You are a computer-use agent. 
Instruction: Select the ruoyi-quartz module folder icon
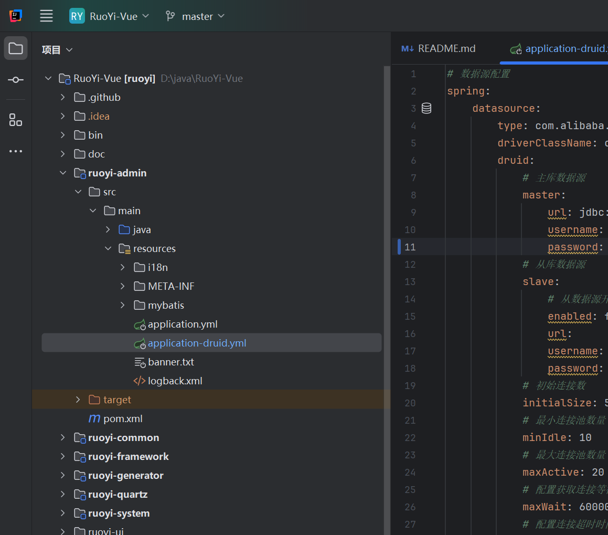(x=80, y=495)
